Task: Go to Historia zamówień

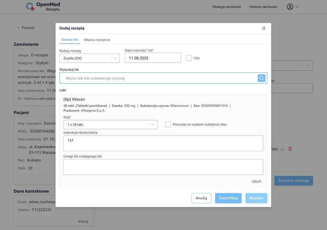Action: (x=263, y=7)
